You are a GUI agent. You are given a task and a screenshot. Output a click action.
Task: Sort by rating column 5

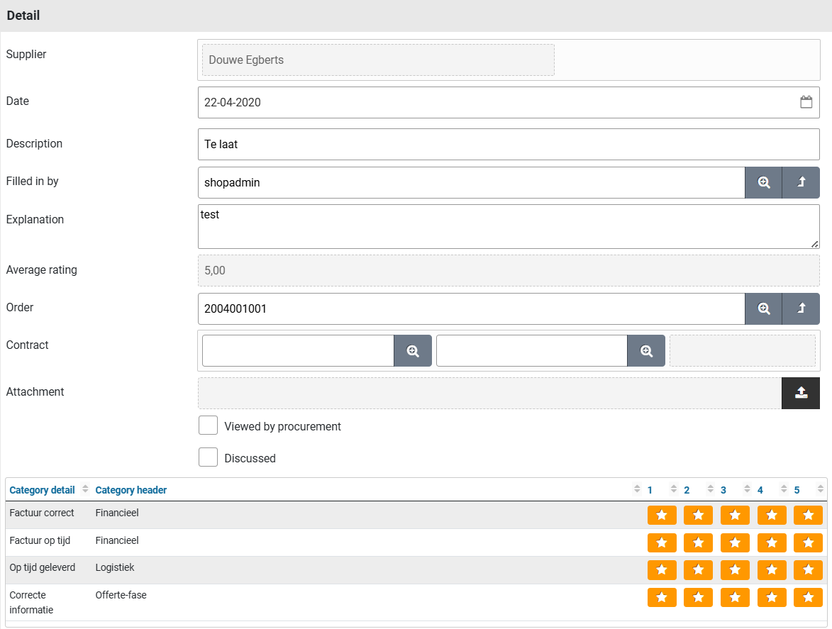click(797, 490)
